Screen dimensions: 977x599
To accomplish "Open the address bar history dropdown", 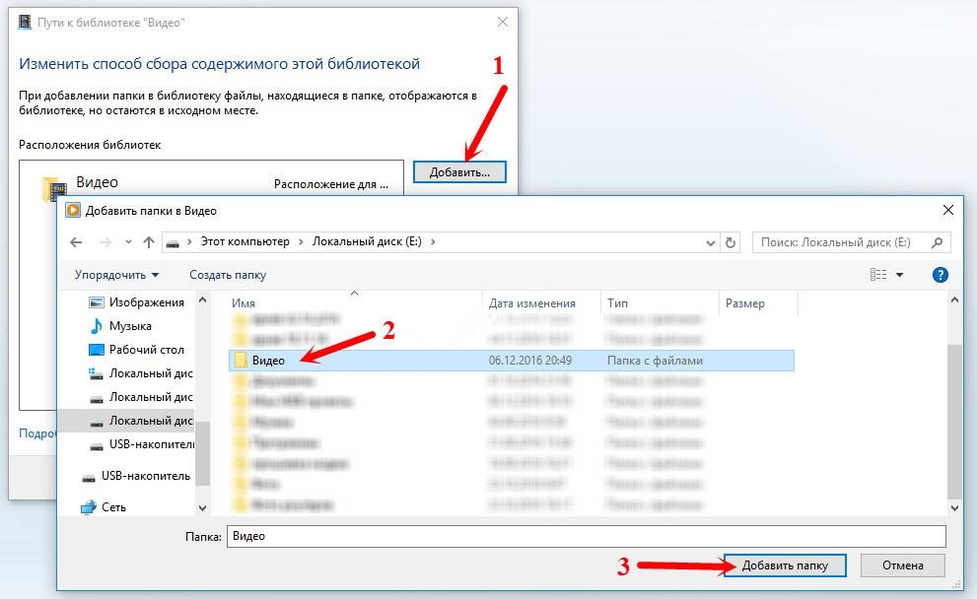I will pyautogui.click(x=710, y=242).
